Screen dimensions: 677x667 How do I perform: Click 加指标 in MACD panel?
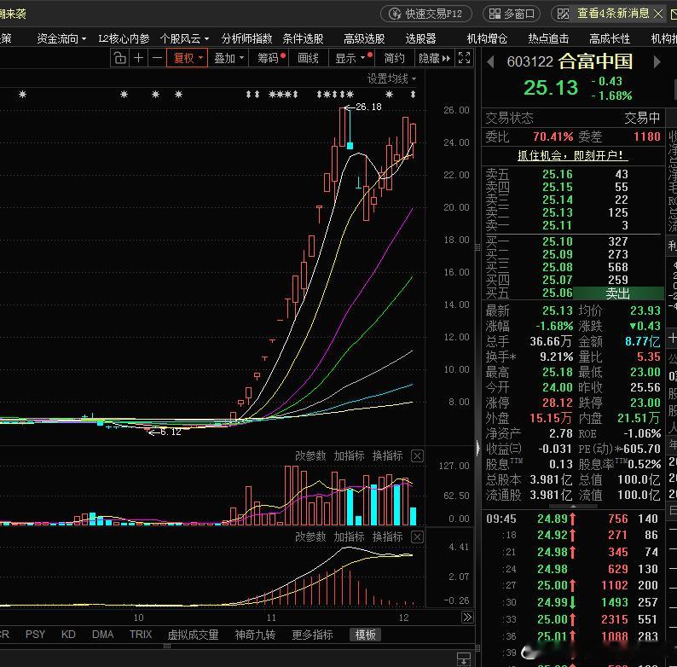[x=349, y=537]
